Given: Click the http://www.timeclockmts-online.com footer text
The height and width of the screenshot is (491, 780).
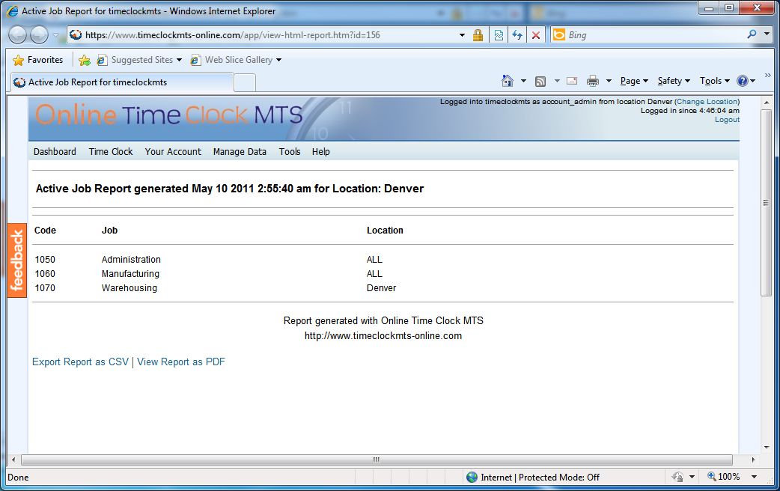Looking at the screenshot, I should tap(383, 336).
